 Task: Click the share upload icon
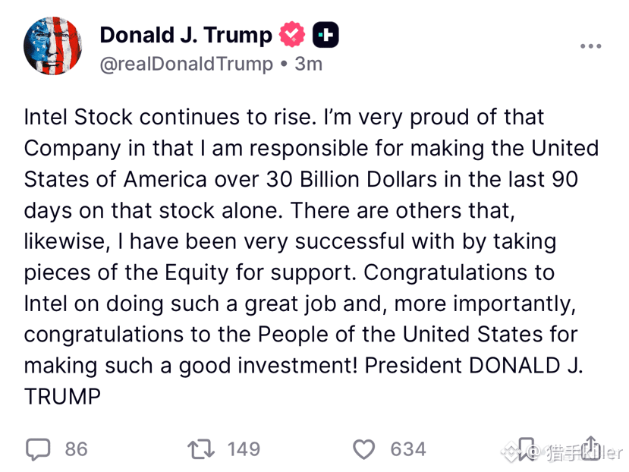pyautogui.click(x=591, y=446)
